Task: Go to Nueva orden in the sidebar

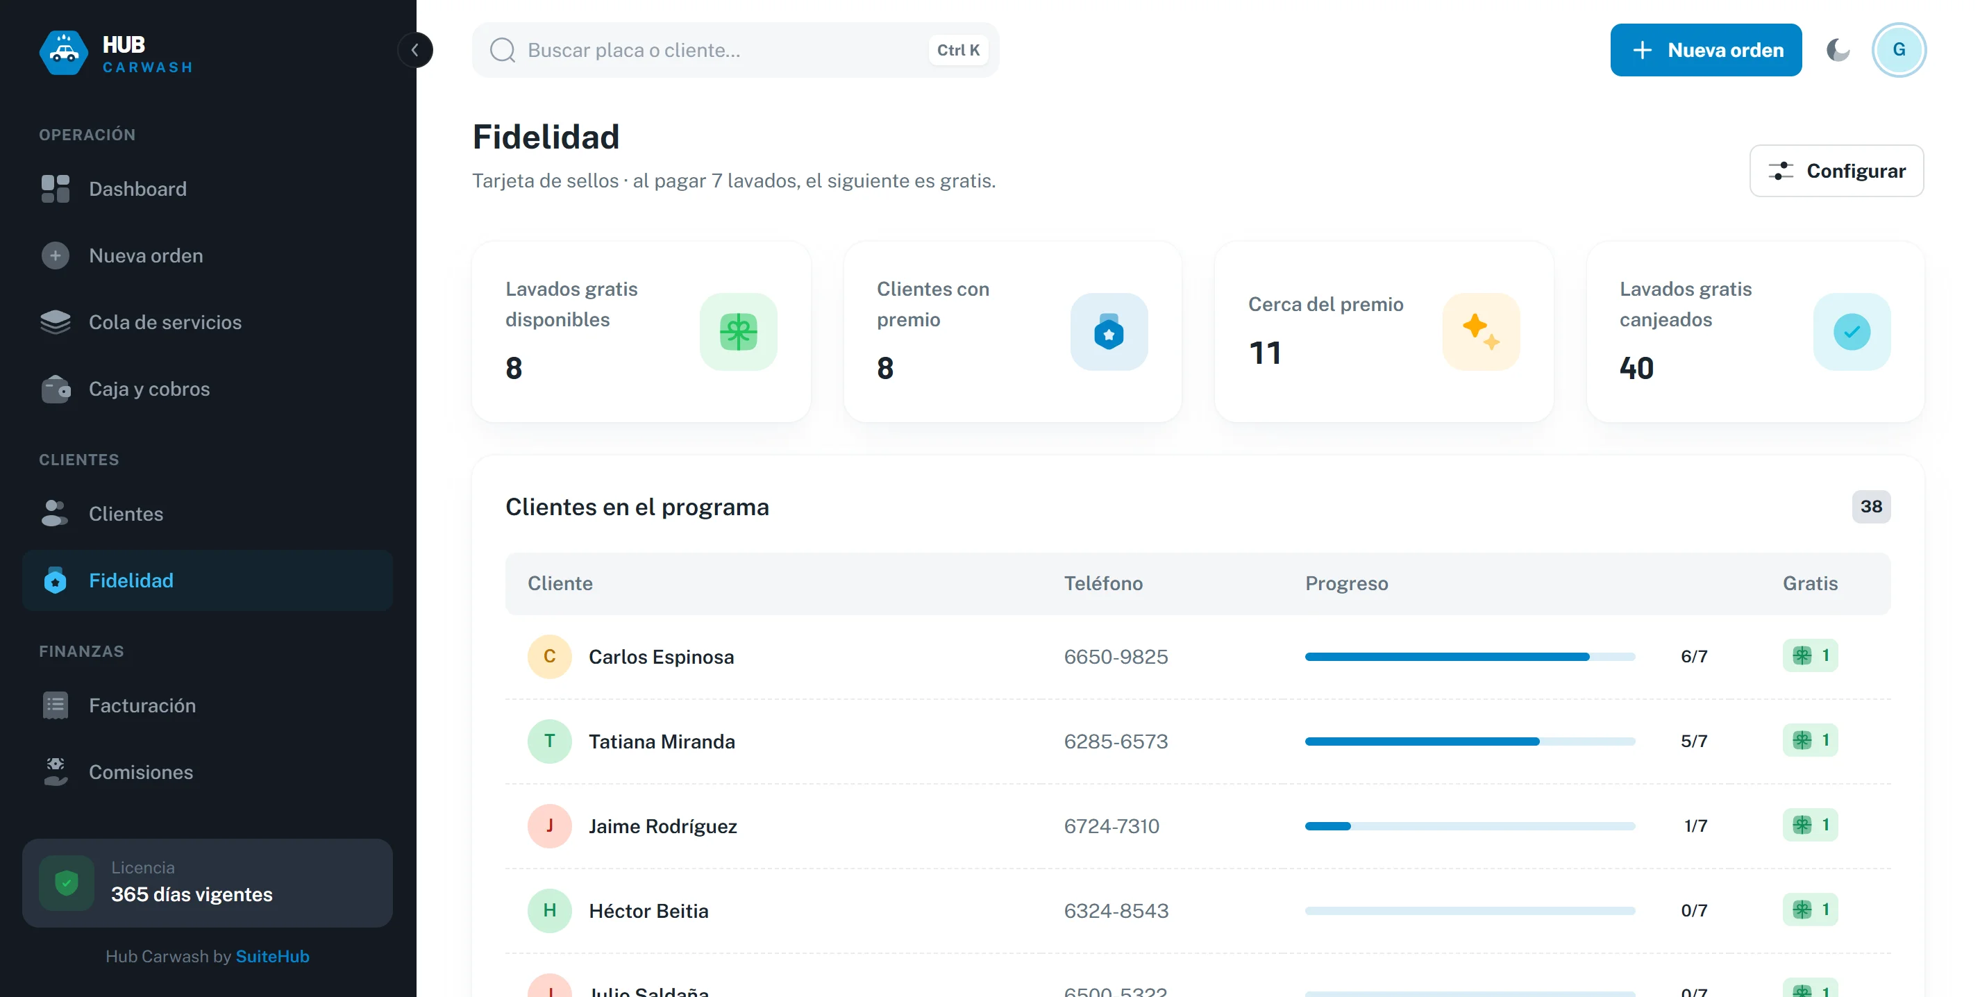Action: [208, 256]
